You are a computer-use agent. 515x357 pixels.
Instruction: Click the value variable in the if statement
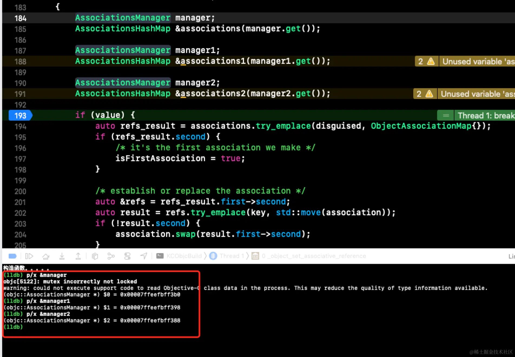point(108,115)
